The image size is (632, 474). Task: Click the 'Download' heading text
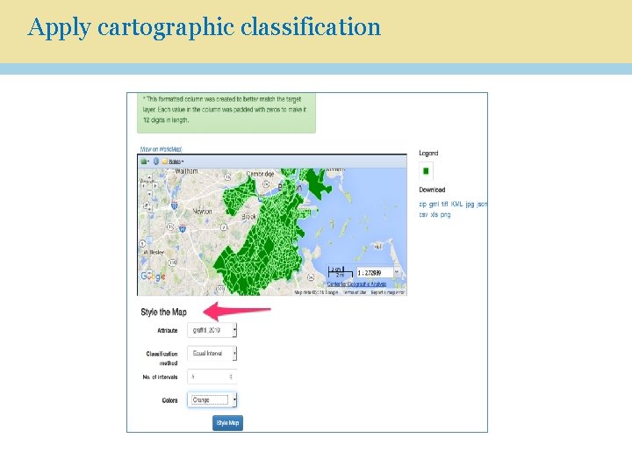432,190
